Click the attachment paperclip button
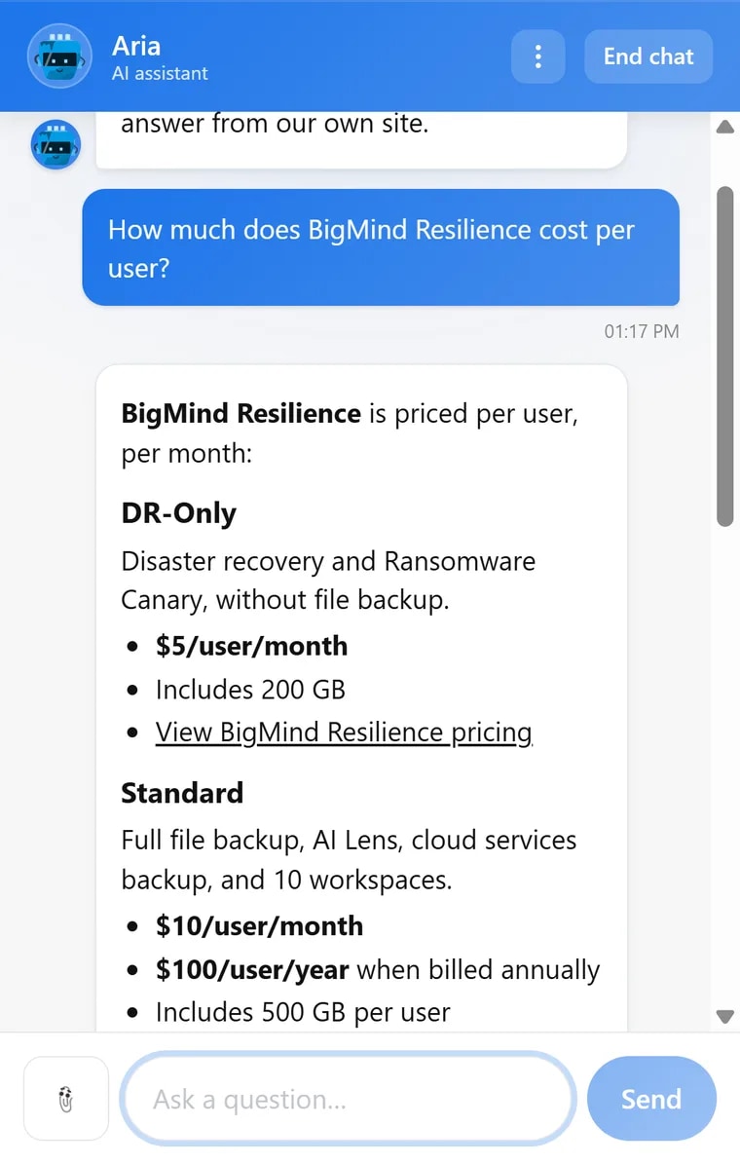 pos(66,1099)
